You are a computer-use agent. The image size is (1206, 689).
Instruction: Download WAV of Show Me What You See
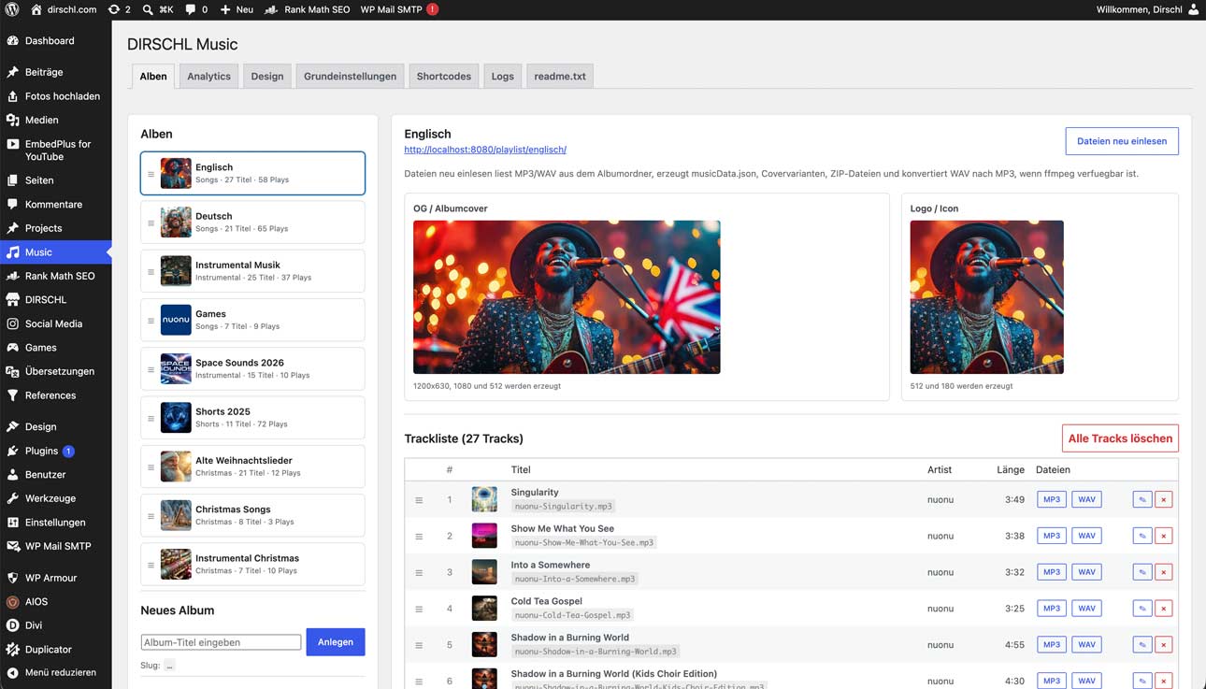coord(1086,536)
